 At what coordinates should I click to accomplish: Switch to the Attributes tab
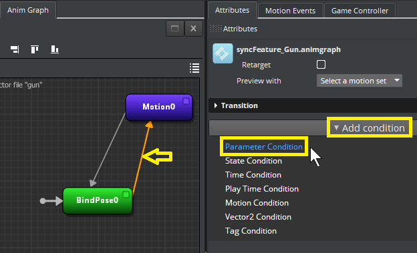click(232, 10)
